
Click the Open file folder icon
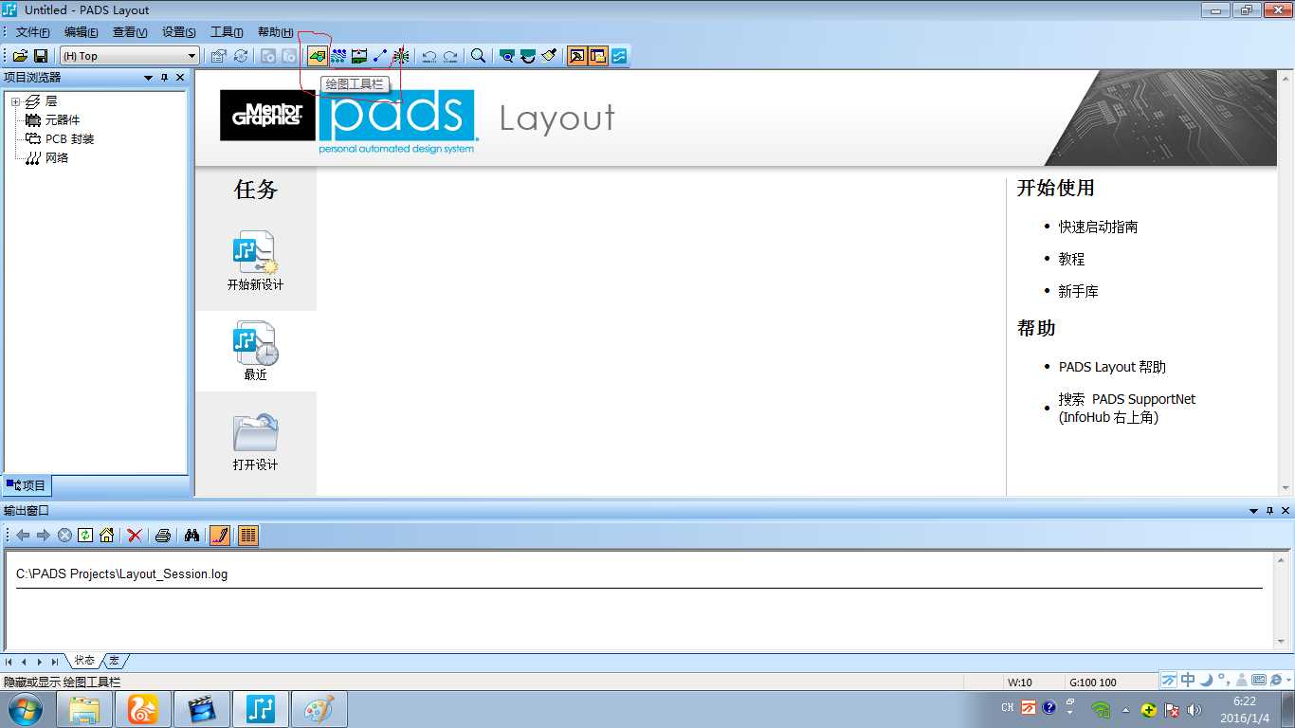(x=20, y=56)
